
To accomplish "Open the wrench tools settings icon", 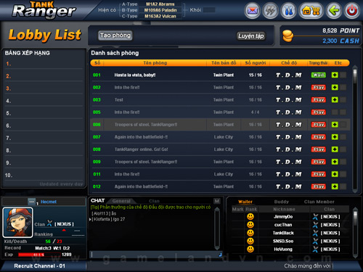I will 288,11.
